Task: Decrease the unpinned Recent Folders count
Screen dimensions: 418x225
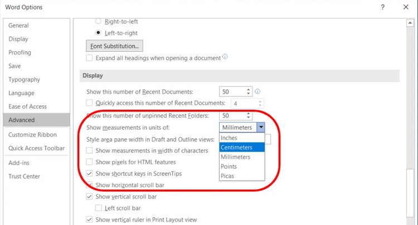Action: pos(249,118)
